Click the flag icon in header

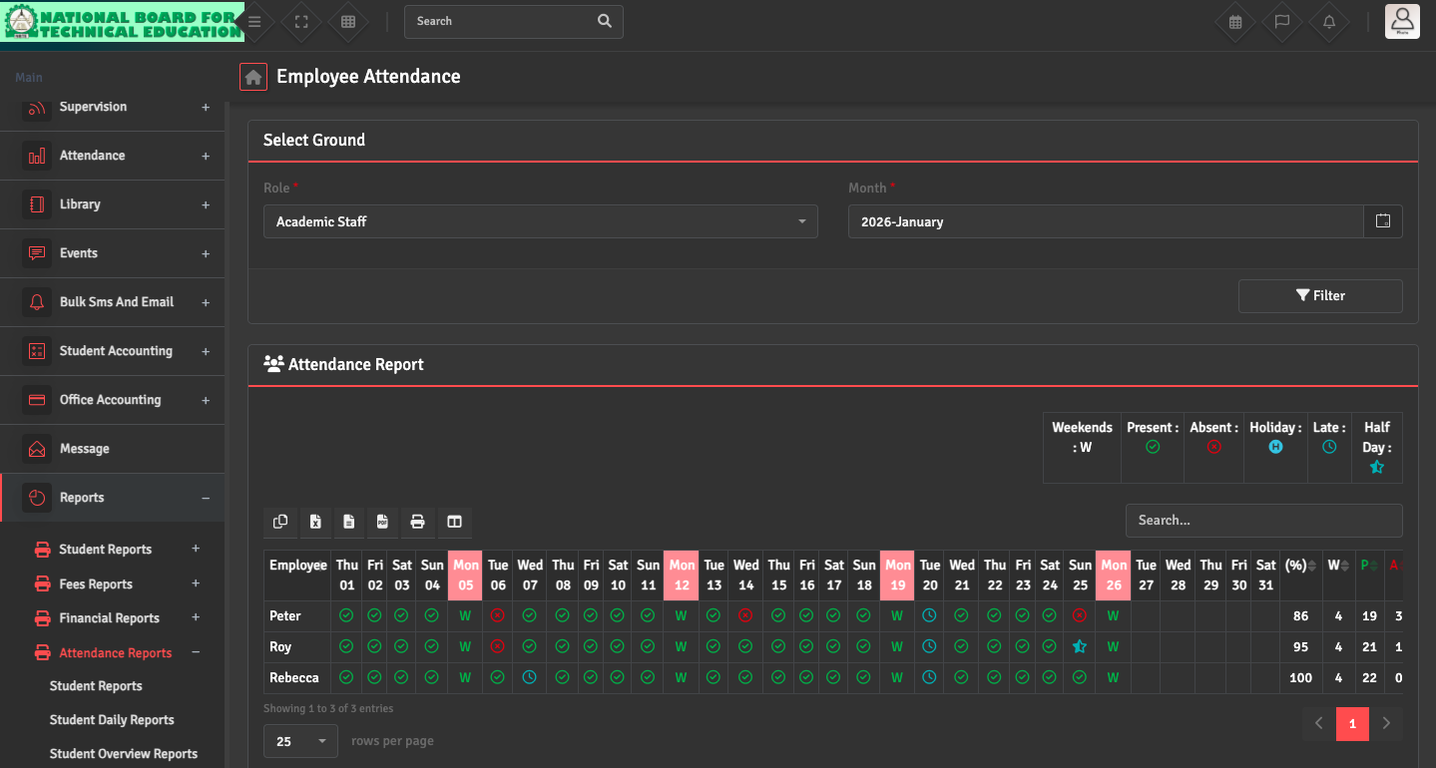point(1282,21)
